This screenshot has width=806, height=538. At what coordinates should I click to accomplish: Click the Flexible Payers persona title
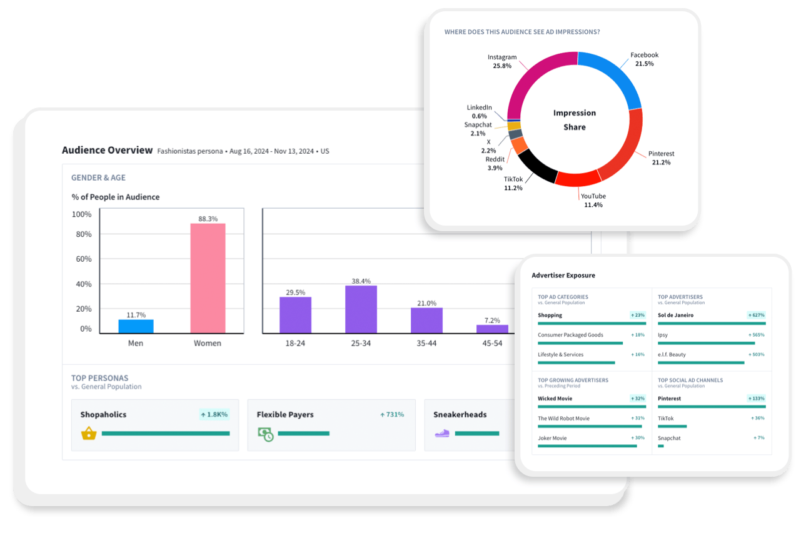pyautogui.click(x=285, y=414)
